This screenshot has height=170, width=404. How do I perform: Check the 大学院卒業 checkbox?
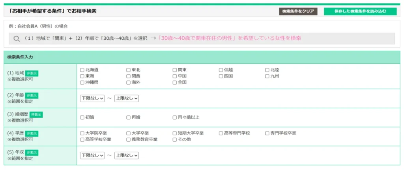(x=82, y=133)
